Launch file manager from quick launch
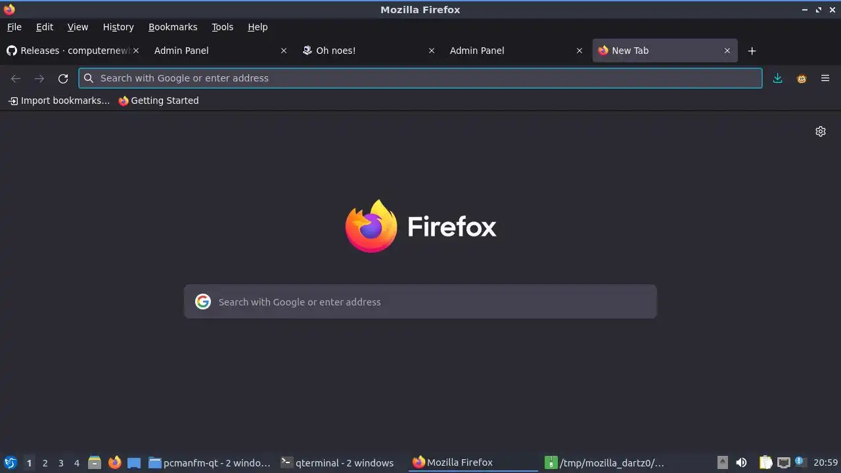841x473 pixels. coord(95,462)
